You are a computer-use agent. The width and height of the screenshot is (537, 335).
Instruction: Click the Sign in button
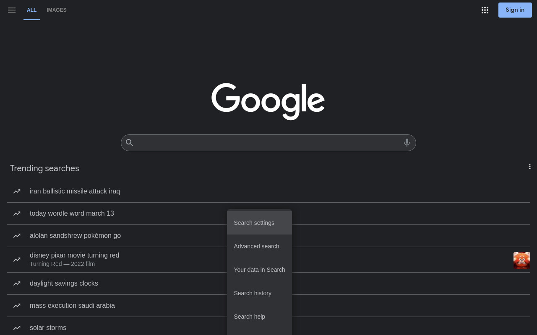[515, 10]
